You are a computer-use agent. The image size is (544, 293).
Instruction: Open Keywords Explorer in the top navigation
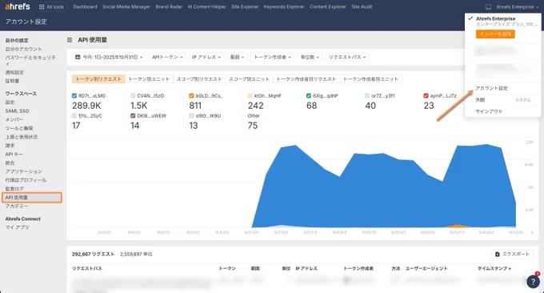click(x=284, y=7)
